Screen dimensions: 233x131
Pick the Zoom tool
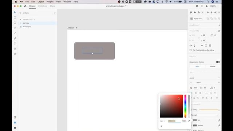[x=15, y=54]
